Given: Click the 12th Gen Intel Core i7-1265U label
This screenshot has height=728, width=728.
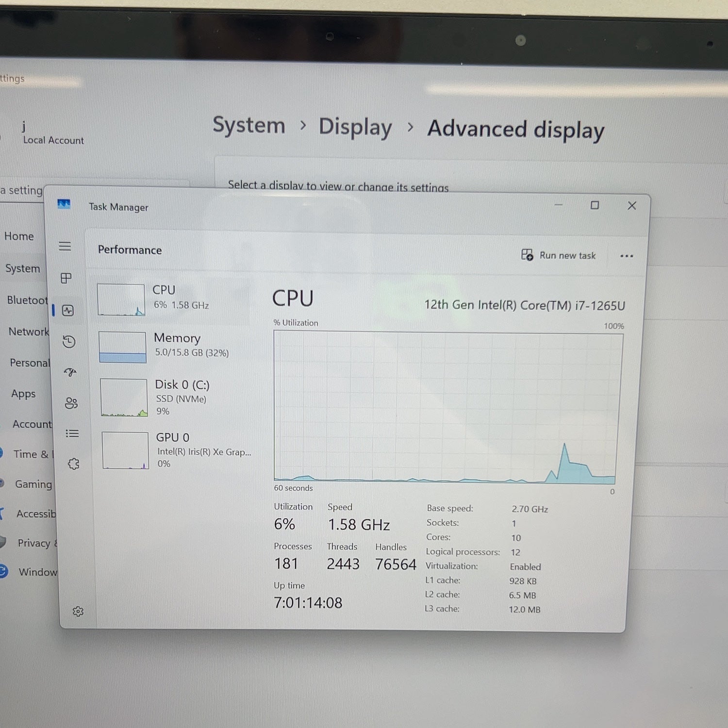Looking at the screenshot, I should [525, 305].
